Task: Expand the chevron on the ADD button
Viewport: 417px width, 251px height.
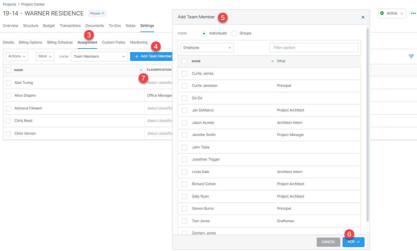Action: pos(358,242)
